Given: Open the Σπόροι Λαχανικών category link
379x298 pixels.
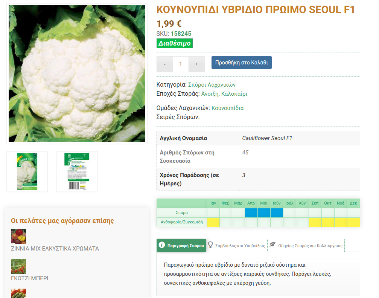Looking at the screenshot, I should click(212, 85).
